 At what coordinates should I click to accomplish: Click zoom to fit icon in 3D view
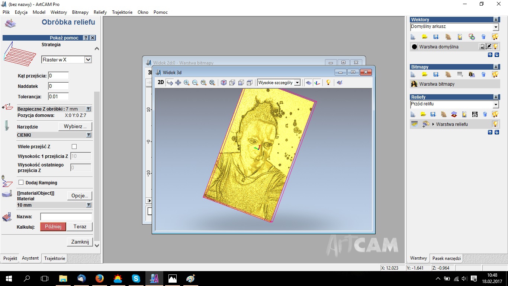coord(212,83)
